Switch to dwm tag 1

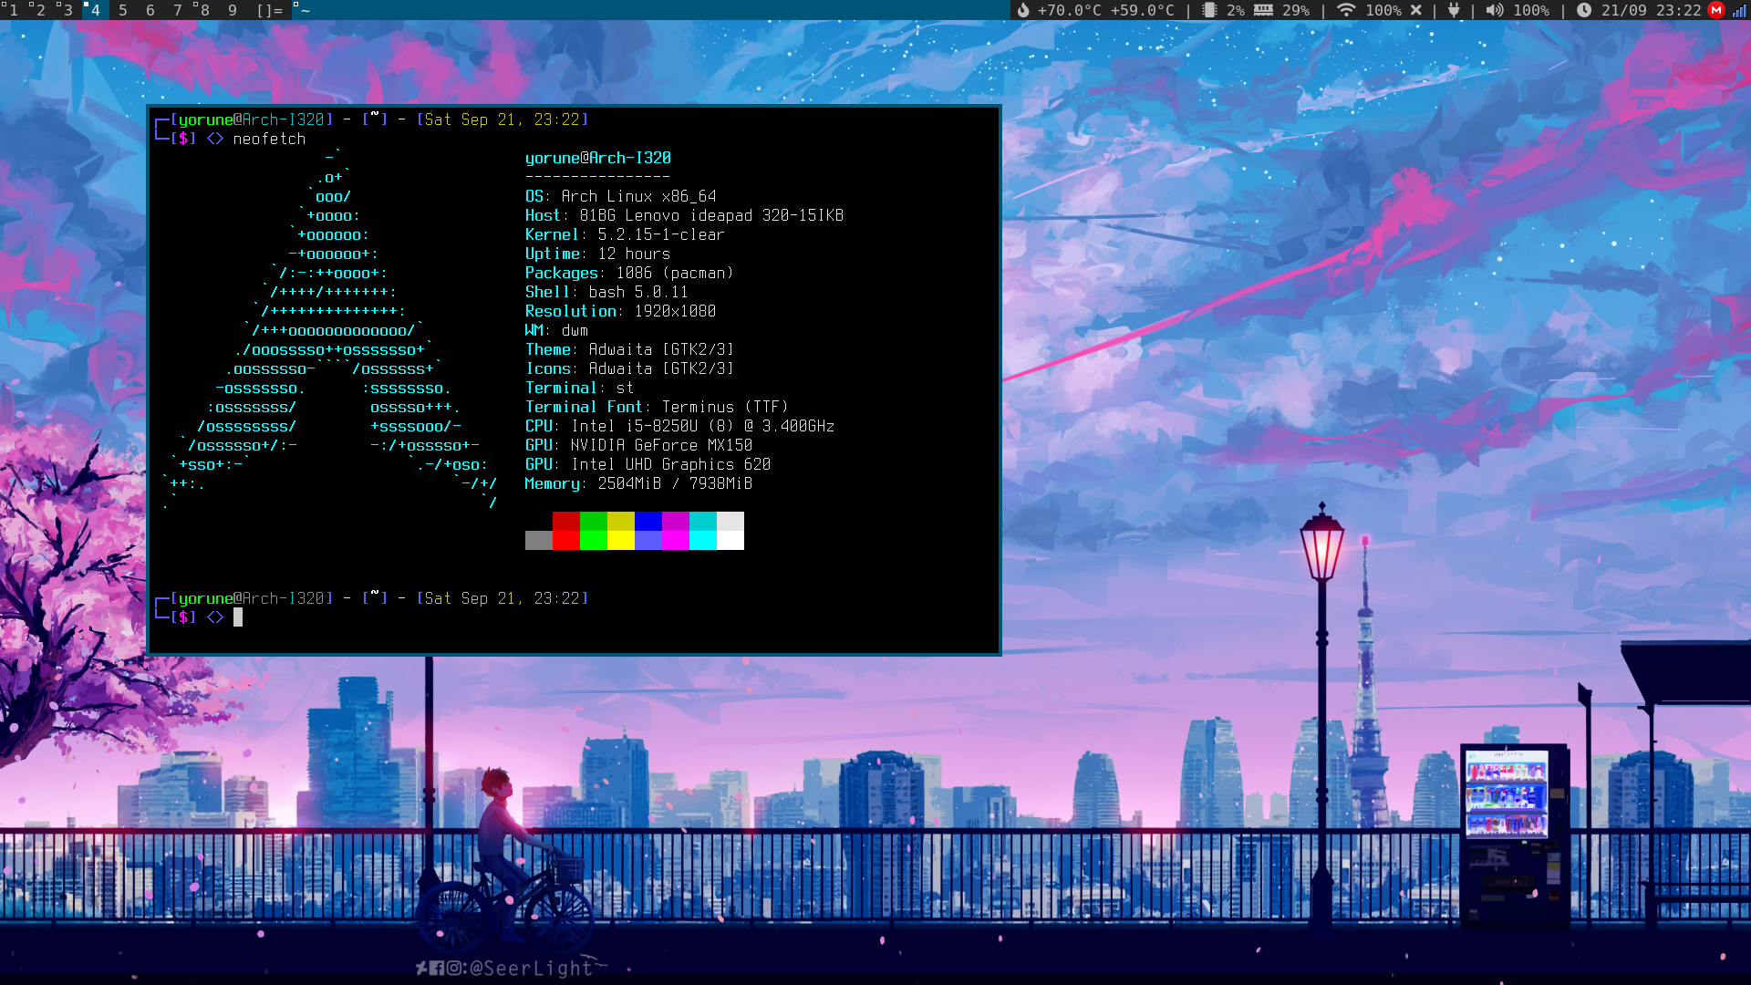13,10
